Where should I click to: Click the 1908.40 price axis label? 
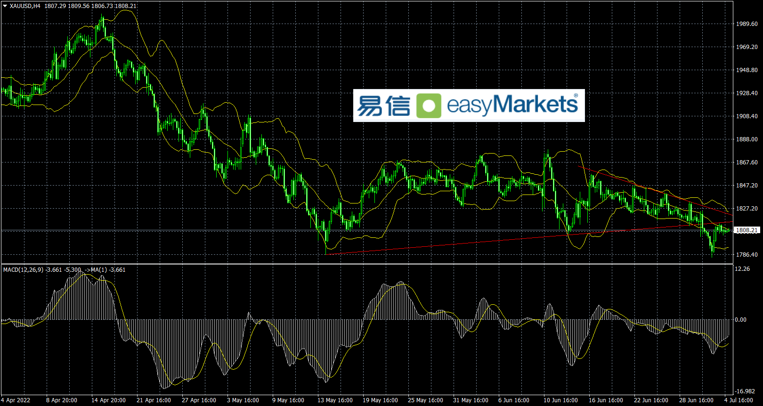coord(747,116)
